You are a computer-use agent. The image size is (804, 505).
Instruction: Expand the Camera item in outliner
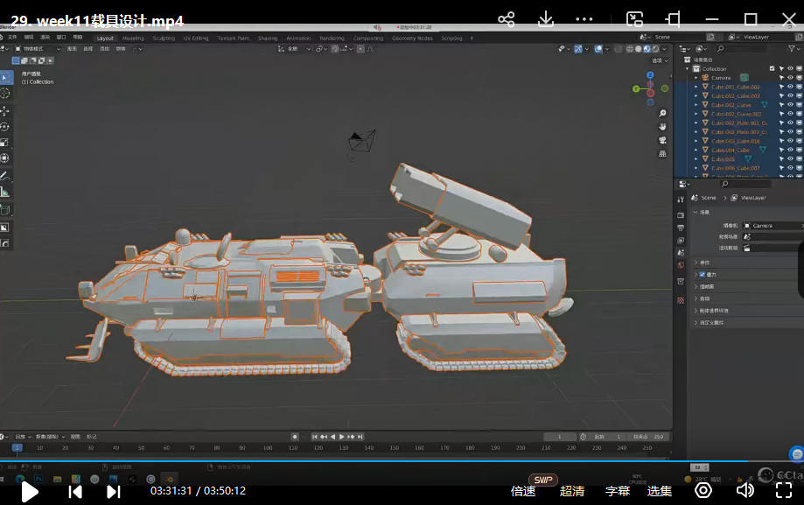[696, 78]
